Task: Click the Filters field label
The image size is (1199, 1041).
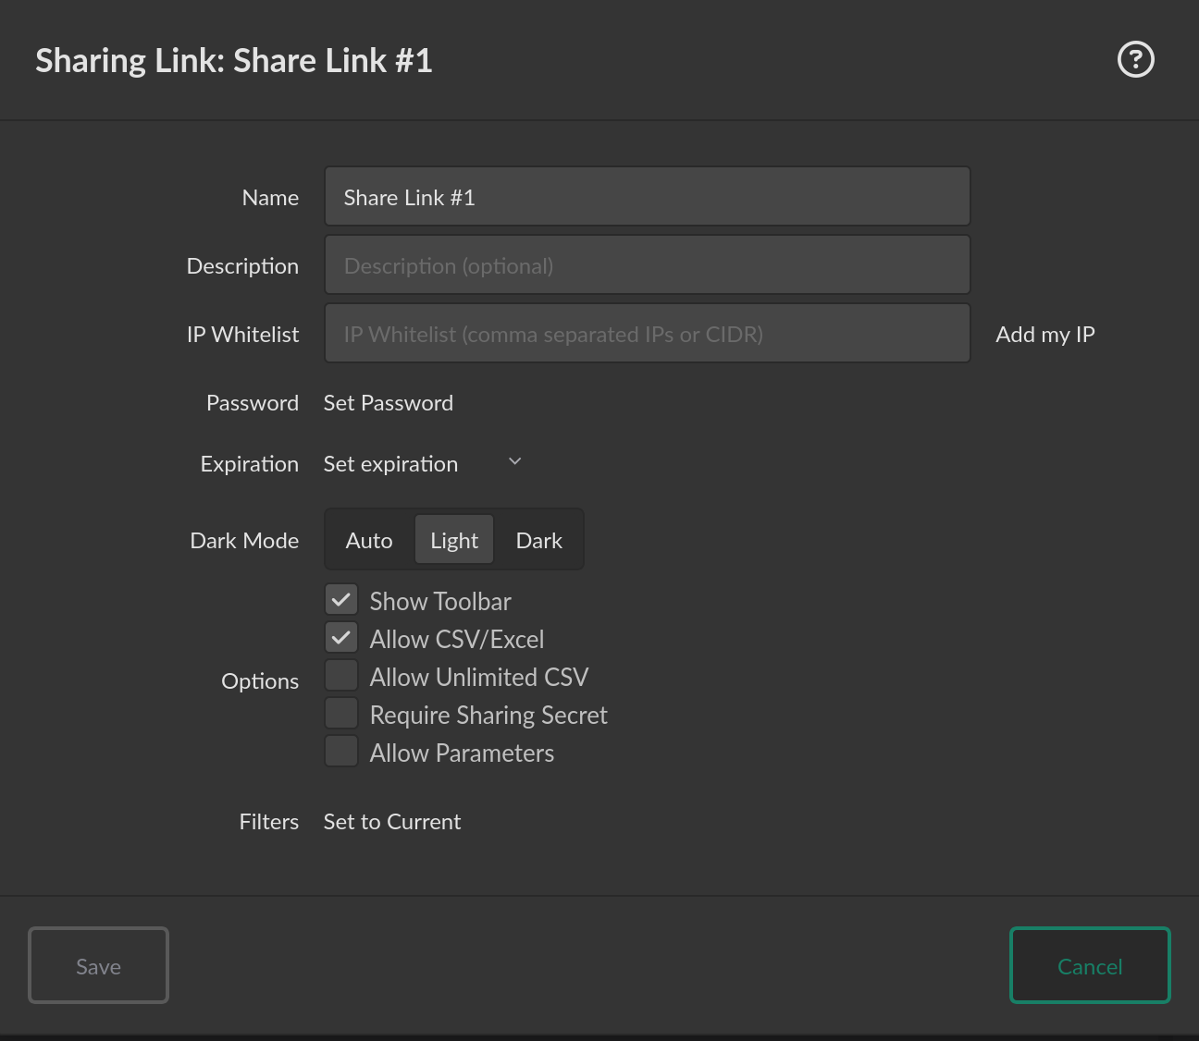Action: coord(269,822)
